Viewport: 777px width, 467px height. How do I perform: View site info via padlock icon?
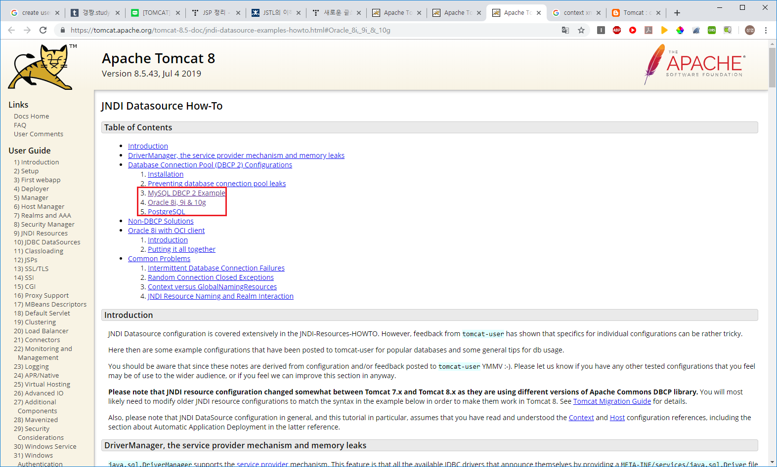click(x=62, y=30)
